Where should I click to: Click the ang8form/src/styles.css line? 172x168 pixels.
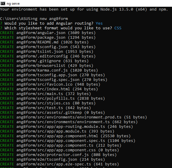pyautogui.click(x=48, y=103)
